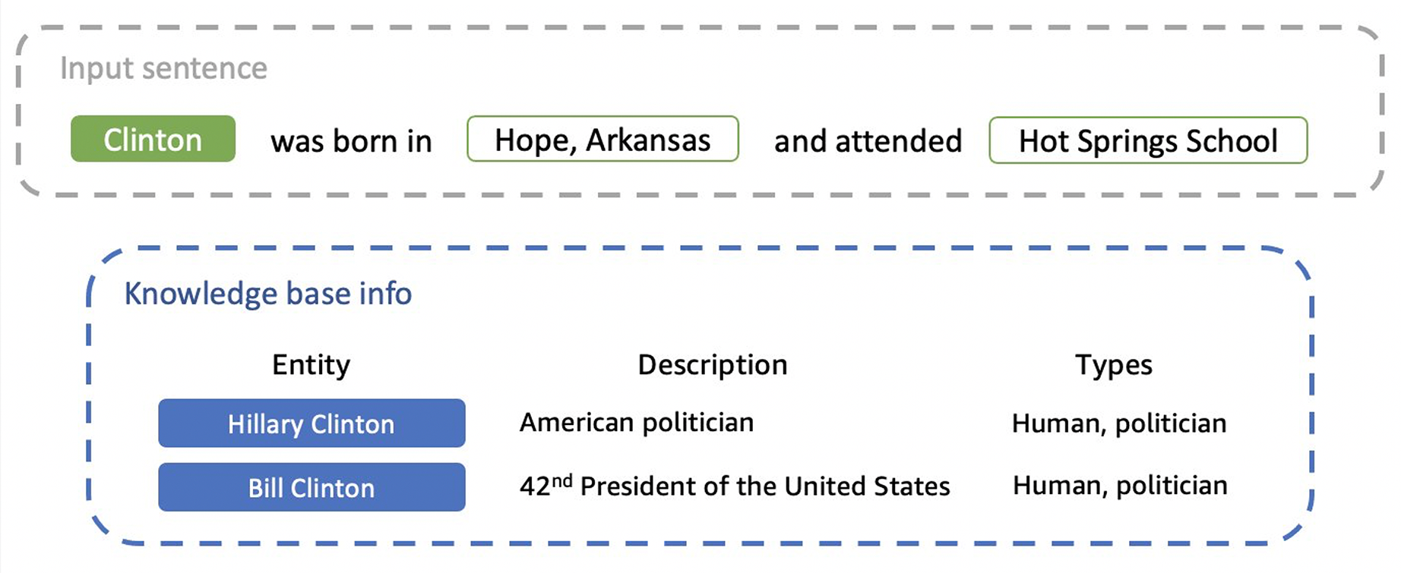Choose the Bill Clinton entity button
Screen dimensions: 1401x573
(x=312, y=487)
